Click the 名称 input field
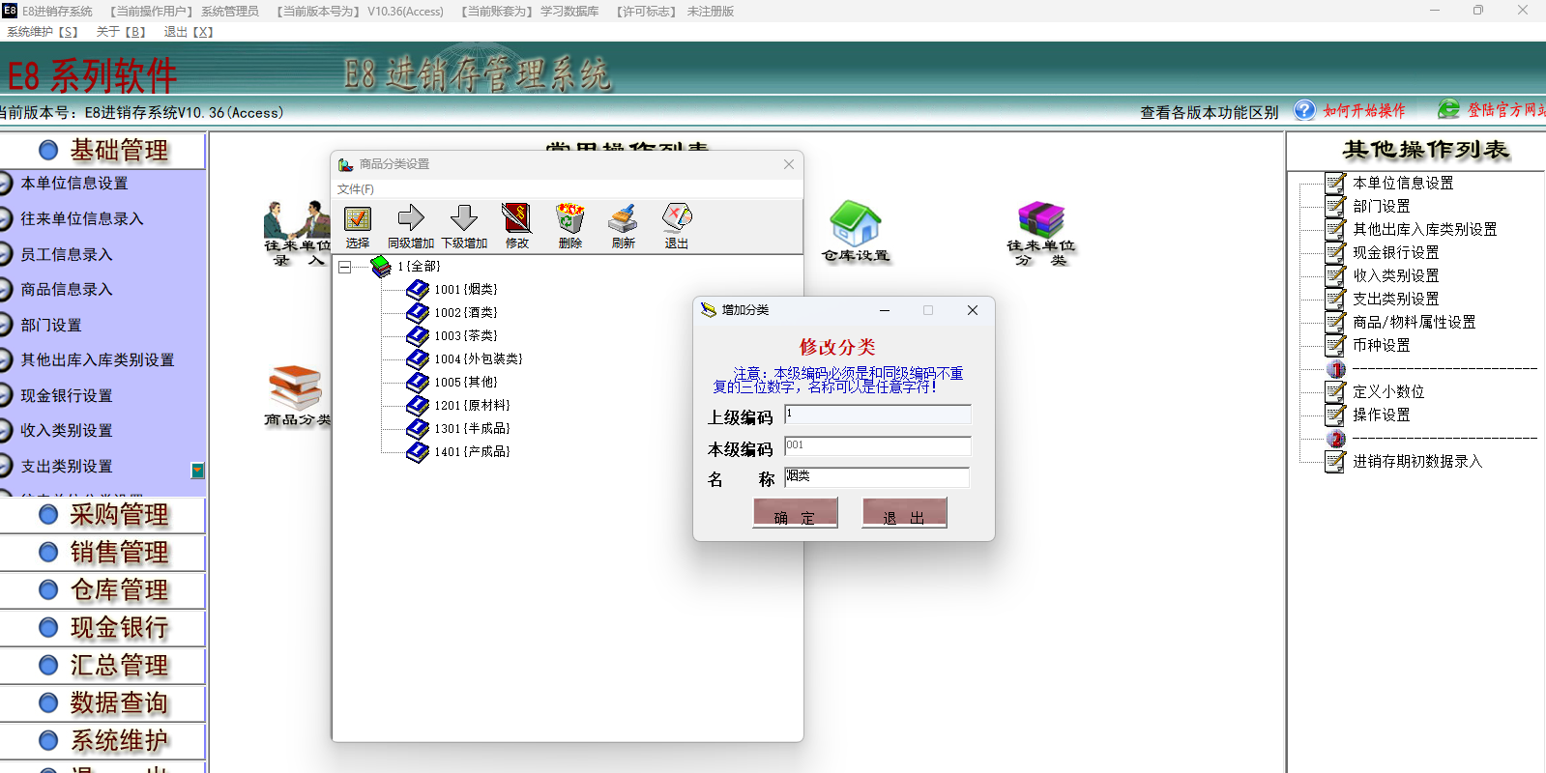Screen dimensions: 1546x773 (x=876, y=477)
